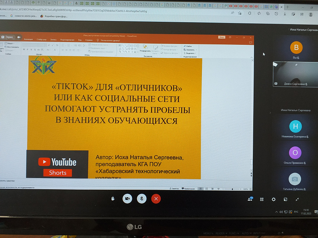The image size is (318, 238).
Task: Open a new browser tab
Action: (x=287, y=7)
